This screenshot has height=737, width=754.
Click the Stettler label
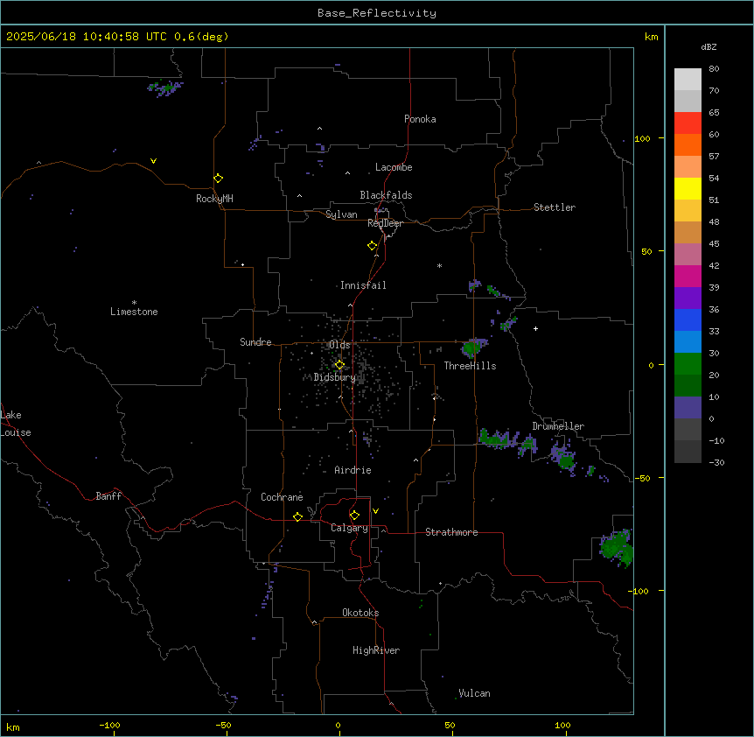(555, 207)
